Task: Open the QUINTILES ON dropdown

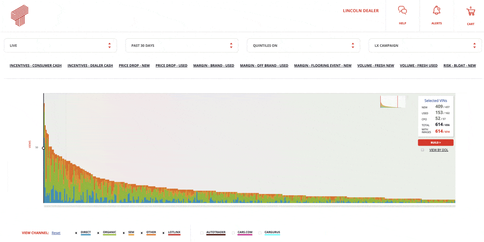Action: click(303, 46)
